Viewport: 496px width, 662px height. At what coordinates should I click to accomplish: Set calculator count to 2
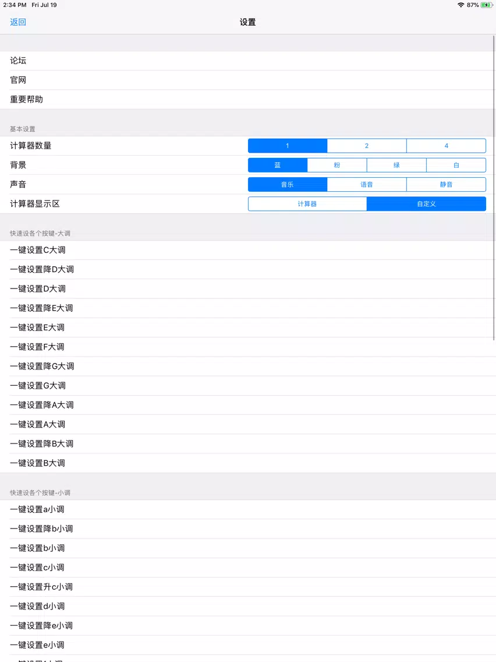pyautogui.click(x=367, y=146)
